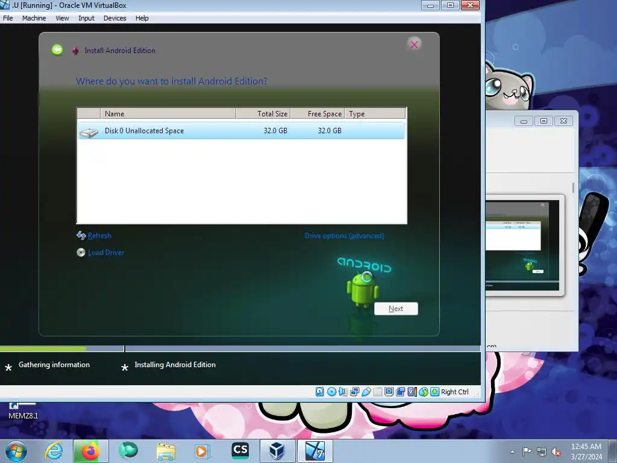
Task: Open the green globe taskbar app
Action: 128,451
